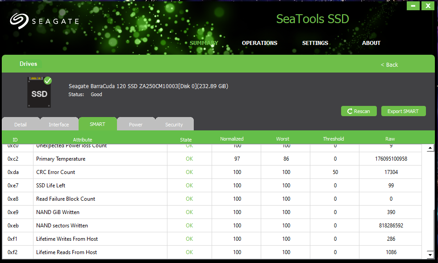Open the OPERATIONS menu
The image size is (438, 263).
259,43
